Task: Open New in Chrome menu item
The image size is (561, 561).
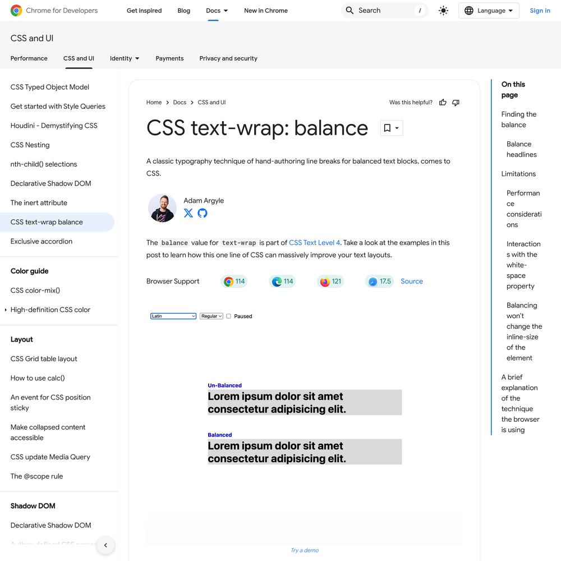Action: pos(266,10)
